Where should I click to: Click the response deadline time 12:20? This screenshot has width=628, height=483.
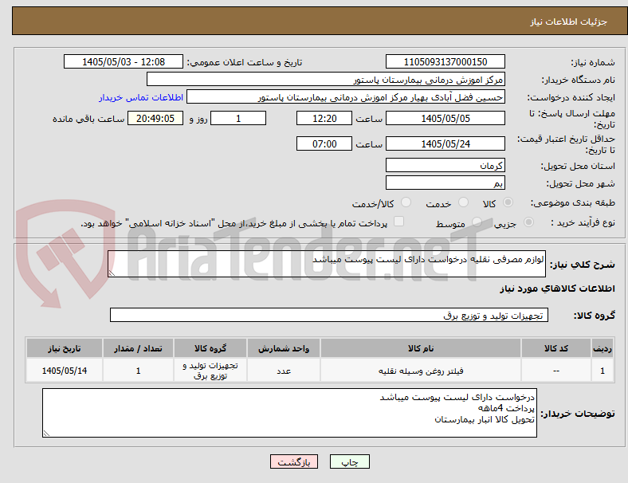324,118
